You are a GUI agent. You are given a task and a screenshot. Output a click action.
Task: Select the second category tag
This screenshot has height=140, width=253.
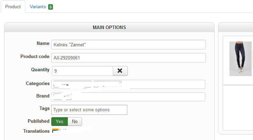107,84
